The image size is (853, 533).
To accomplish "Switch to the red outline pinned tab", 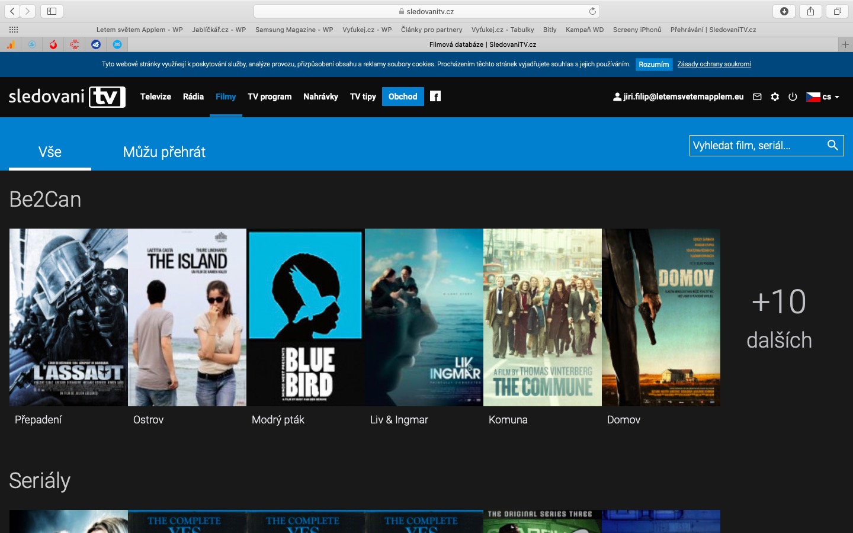I will coord(75,44).
